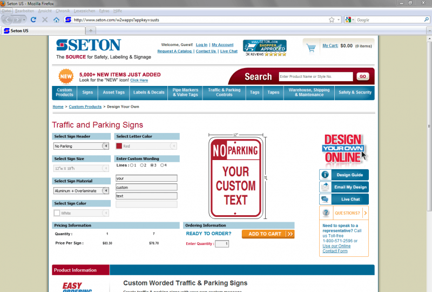This screenshot has height=292, width=432.
Task: Open the Signs nav menu
Action: coord(87,92)
